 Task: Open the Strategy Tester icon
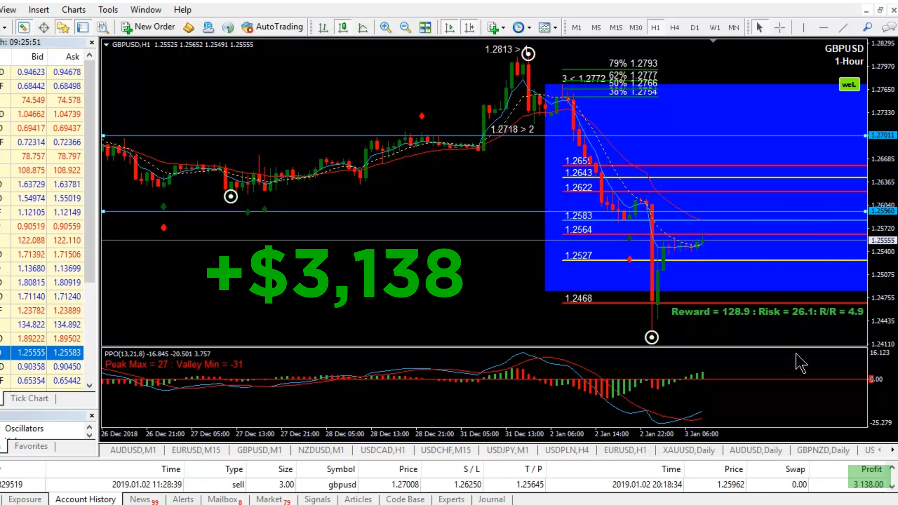[102, 28]
